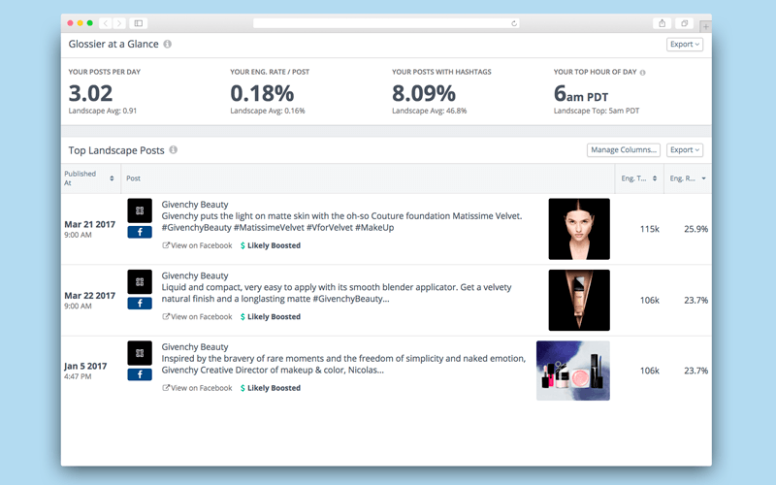This screenshot has height=485, width=776.
Task: Click the Safari back navigation arrow
Action: pos(106,23)
